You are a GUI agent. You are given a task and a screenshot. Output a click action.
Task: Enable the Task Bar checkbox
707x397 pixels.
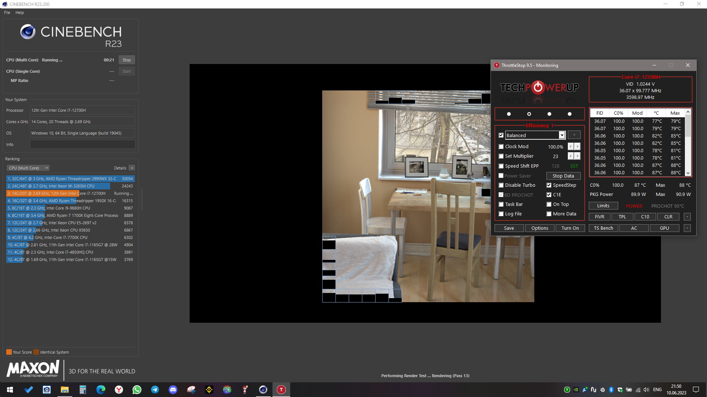pyautogui.click(x=501, y=204)
